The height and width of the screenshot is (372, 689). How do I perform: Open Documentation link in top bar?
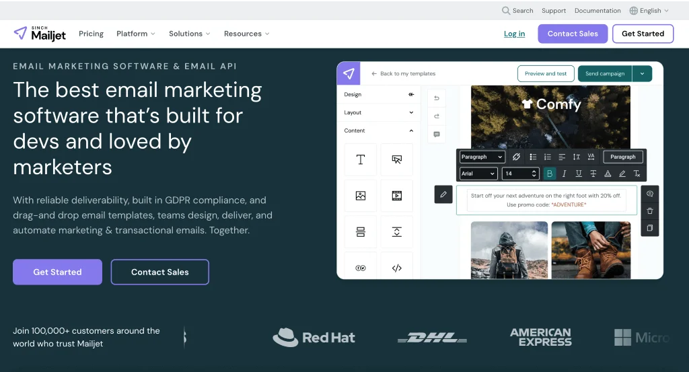tap(597, 11)
